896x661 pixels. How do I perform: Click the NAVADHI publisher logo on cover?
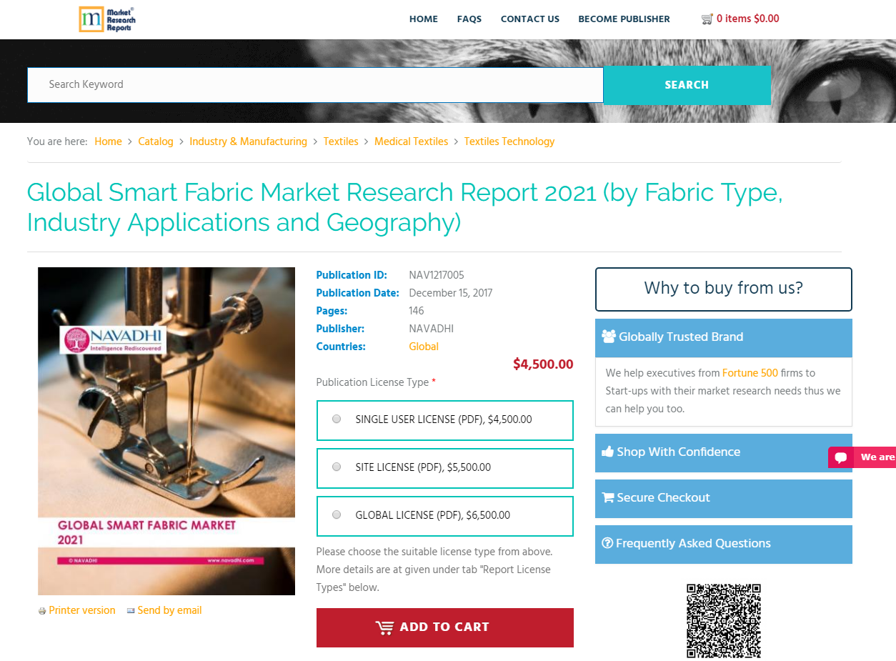click(x=114, y=339)
